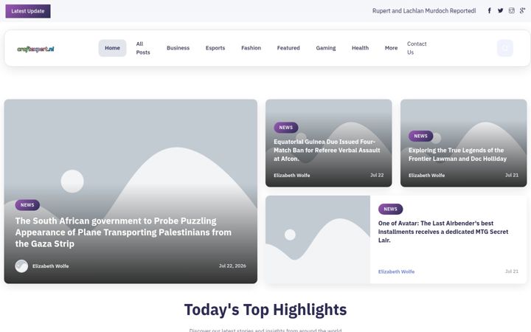Screen dimensions: 531x332
Task: Click Elizabeth Wolfe's avatar on main story
Action: (21, 266)
